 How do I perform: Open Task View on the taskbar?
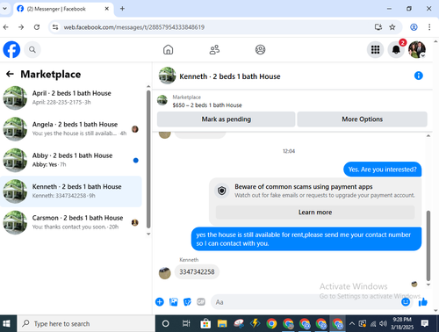pos(186,323)
